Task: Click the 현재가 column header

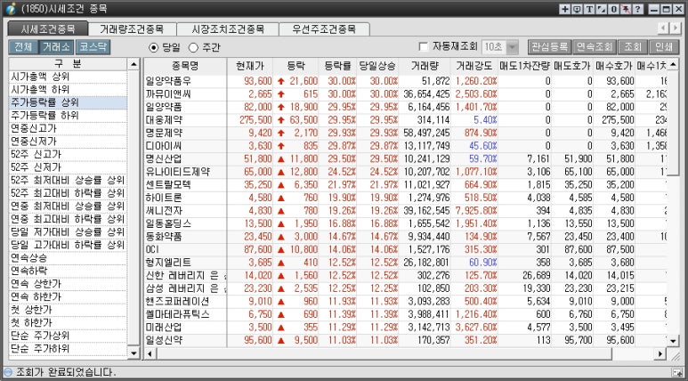Action: click(250, 66)
